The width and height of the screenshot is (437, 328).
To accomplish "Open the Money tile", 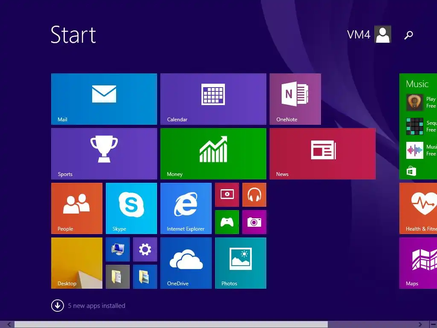I will click(x=213, y=154).
